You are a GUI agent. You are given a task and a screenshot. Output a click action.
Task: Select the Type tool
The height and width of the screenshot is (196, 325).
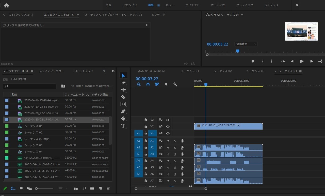123,126
